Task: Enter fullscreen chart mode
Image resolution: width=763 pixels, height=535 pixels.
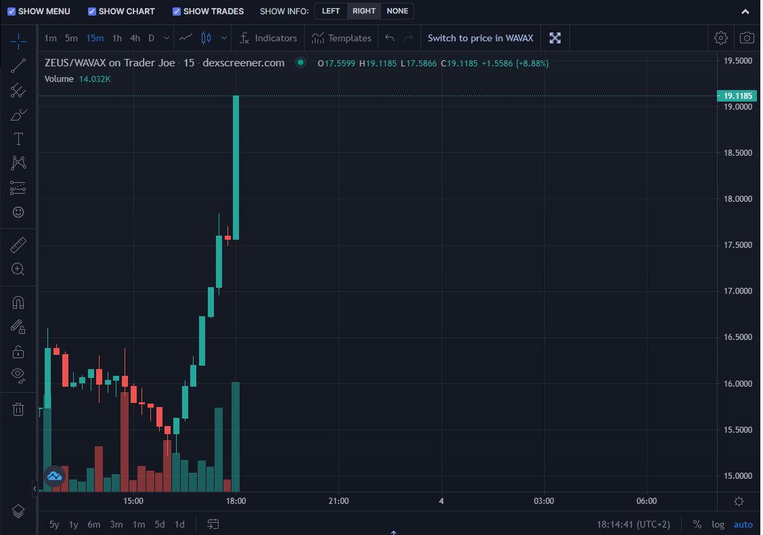Action: pyautogui.click(x=554, y=38)
